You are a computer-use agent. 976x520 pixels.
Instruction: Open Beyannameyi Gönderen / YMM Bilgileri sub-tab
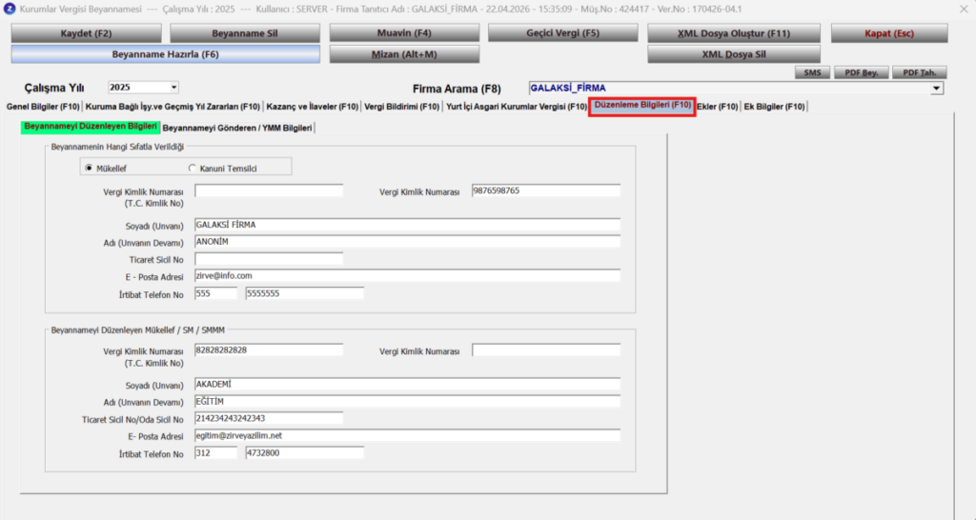point(237,129)
